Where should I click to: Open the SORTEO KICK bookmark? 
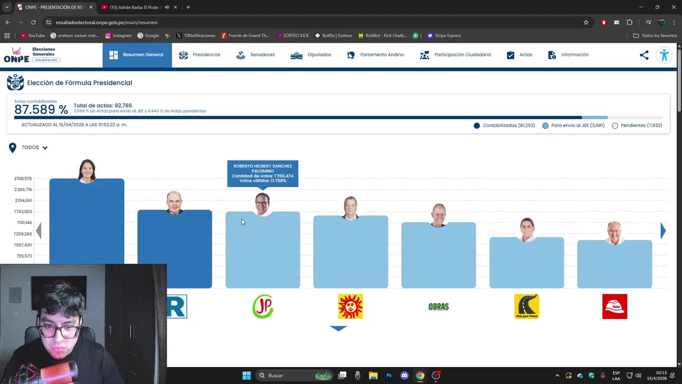293,36
